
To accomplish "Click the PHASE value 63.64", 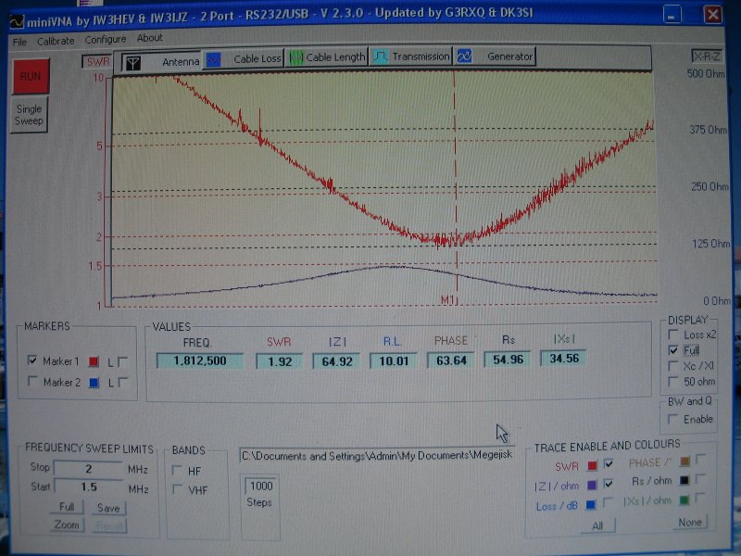I will 451,360.
